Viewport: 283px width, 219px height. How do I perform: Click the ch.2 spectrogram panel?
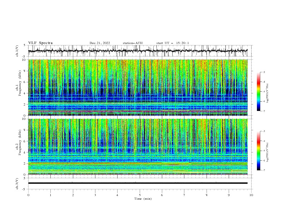click(138, 147)
